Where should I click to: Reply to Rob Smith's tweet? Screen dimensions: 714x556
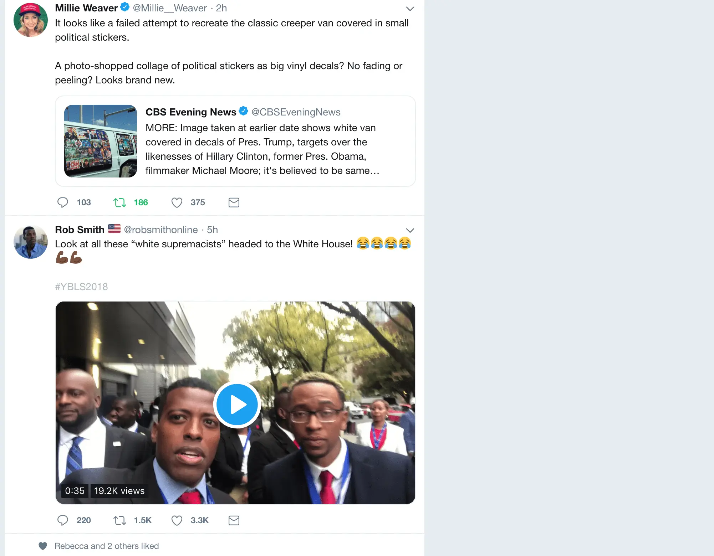coord(63,520)
